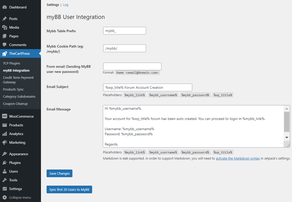Click the Products archive box icon
Viewport: 292px width, 202px height.
5,125
